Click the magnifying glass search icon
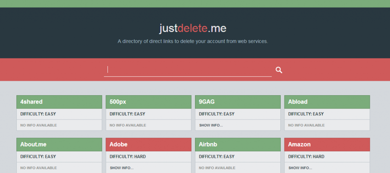This screenshot has height=173, width=390. (279, 70)
